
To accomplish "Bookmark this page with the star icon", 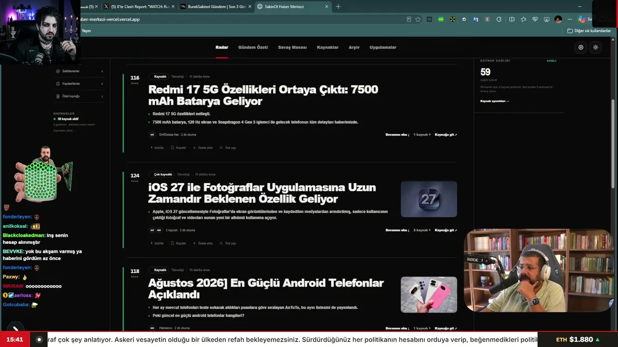I will pos(418,19).
